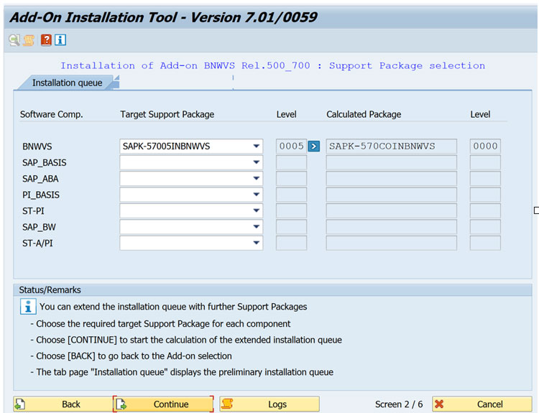
Task: Click the Back button label
Action: pyautogui.click(x=71, y=404)
